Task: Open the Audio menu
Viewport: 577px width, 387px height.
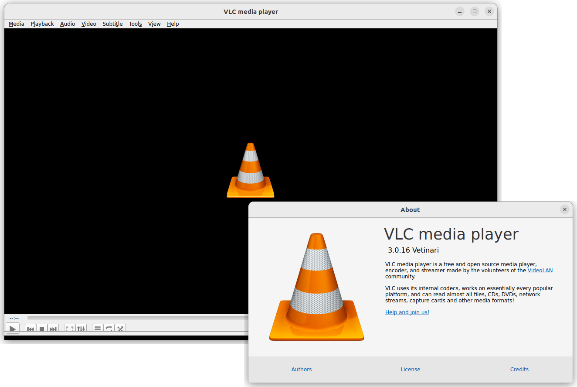Action: [68, 24]
